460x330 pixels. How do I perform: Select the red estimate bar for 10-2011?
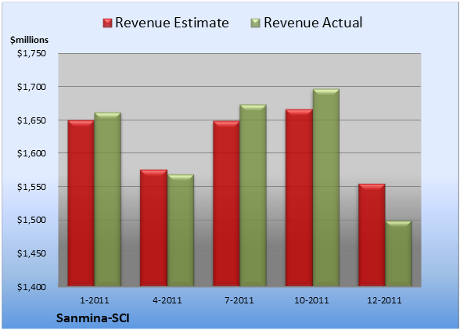[x=299, y=198]
